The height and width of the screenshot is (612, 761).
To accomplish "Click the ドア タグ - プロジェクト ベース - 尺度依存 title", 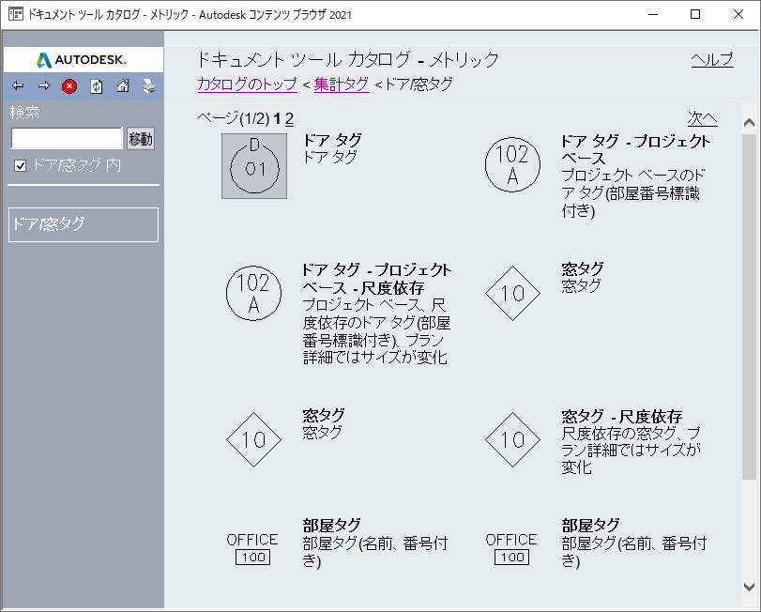I will tap(377, 279).
